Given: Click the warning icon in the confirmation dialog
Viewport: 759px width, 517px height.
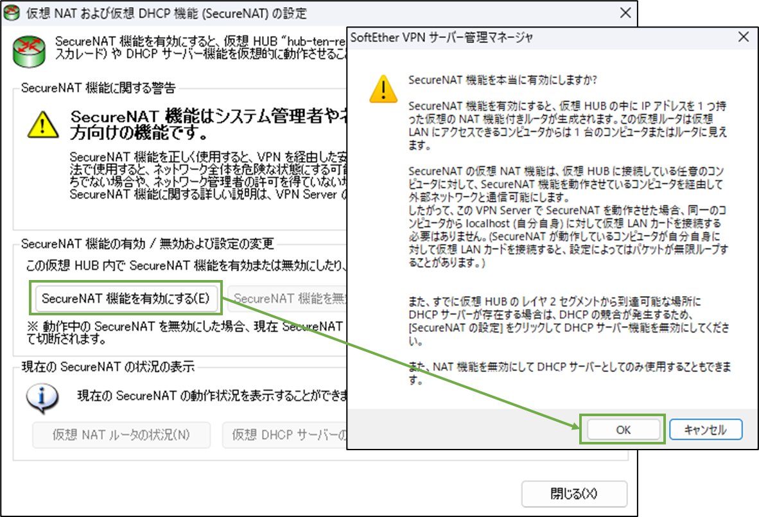Looking at the screenshot, I should [x=383, y=89].
